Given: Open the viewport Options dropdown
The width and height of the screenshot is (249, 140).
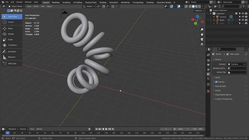Looking at the screenshot, I should pos(199,11).
